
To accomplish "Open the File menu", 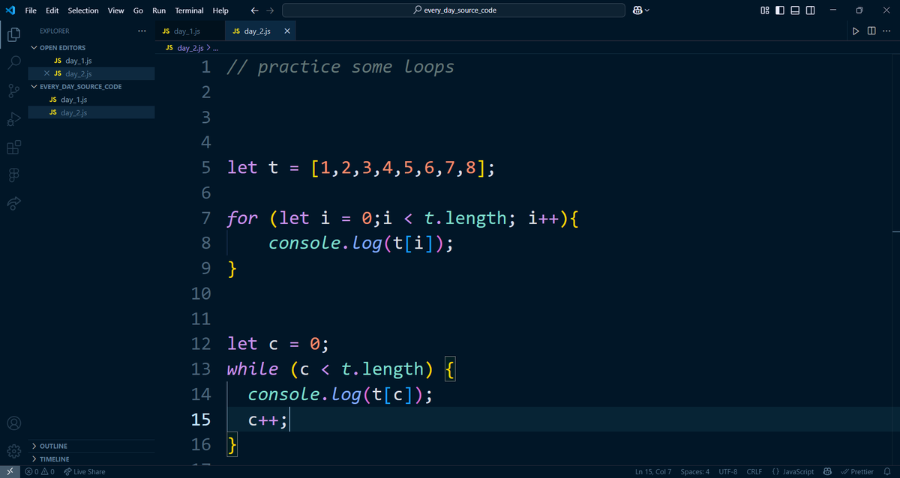I will click(31, 10).
